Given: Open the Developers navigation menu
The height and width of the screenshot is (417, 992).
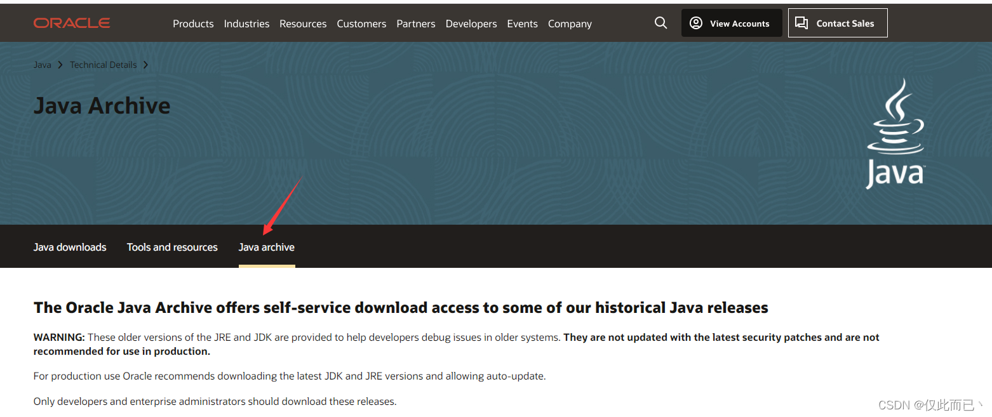Looking at the screenshot, I should (x=471, y=23).
